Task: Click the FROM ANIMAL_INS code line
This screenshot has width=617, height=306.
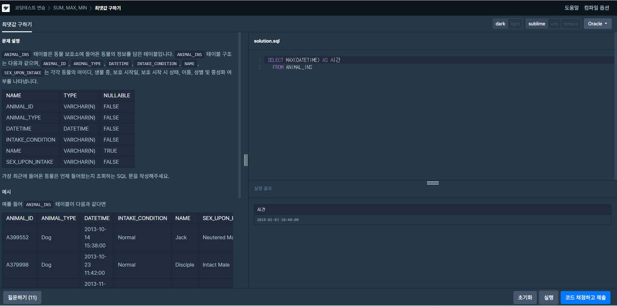Action: (292, 67)
